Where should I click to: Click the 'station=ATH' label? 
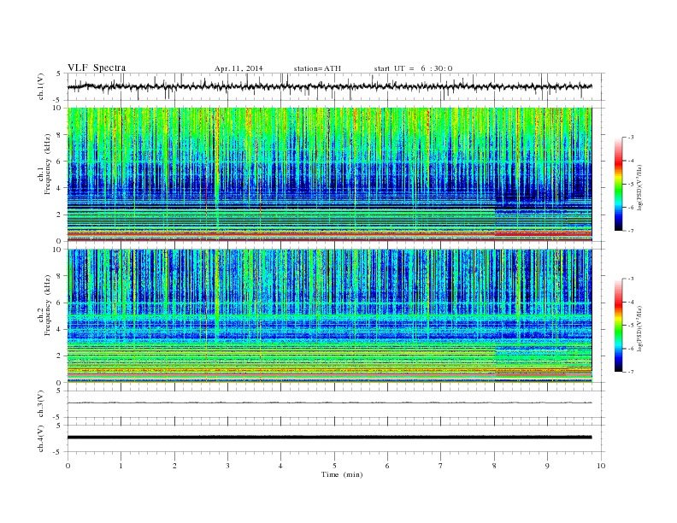click(317, 68)
